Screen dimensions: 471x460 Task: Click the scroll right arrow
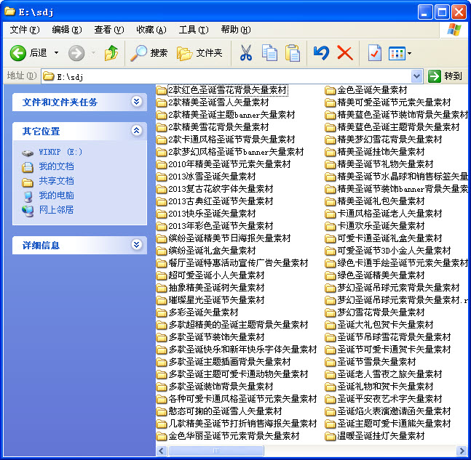(462, 451)
